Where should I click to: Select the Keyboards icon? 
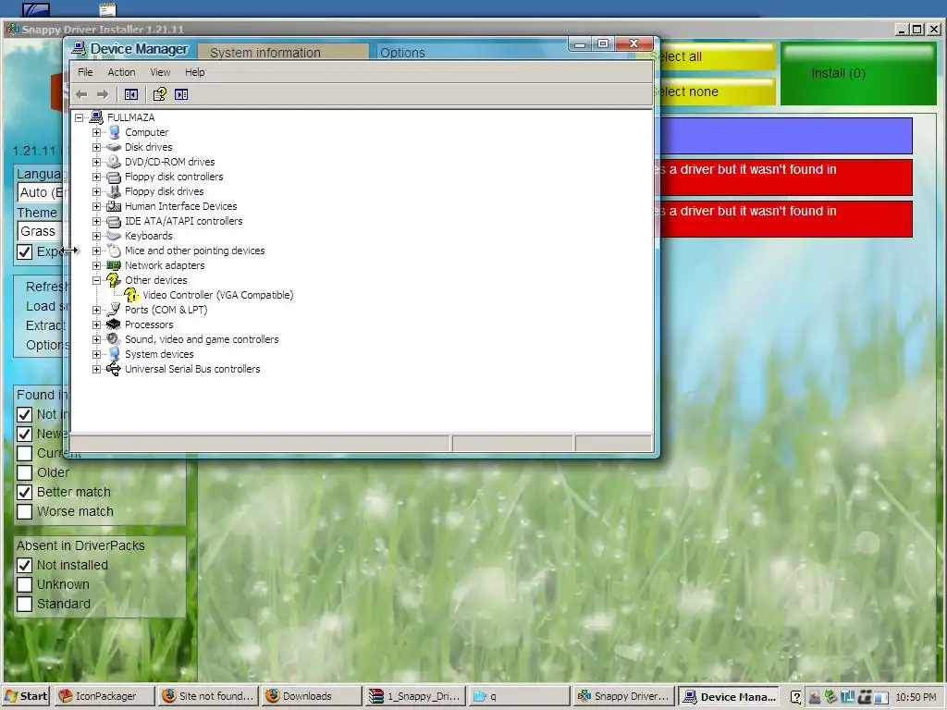[x=114, y=236]
